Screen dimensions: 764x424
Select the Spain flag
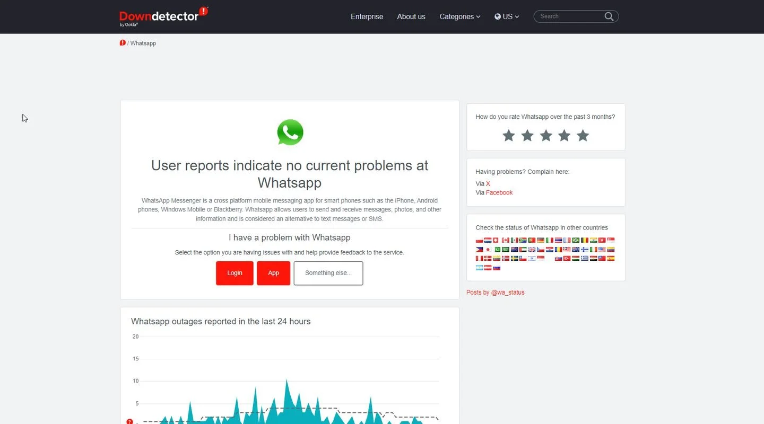[611, 258]
